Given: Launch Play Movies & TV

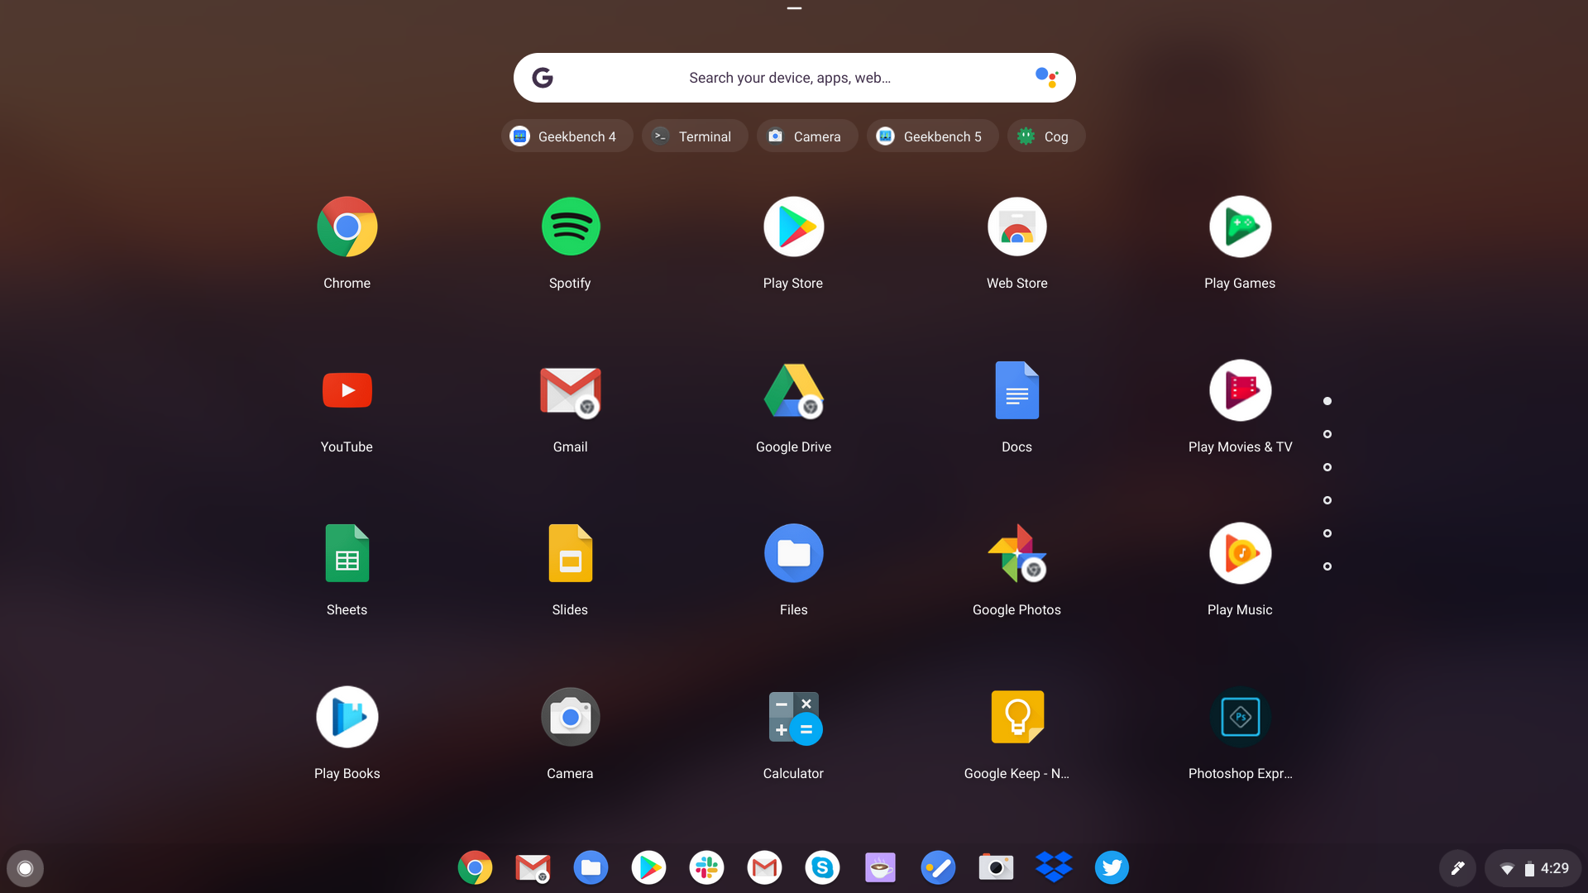Looking at the screenshot, I should pos(1240,390).
